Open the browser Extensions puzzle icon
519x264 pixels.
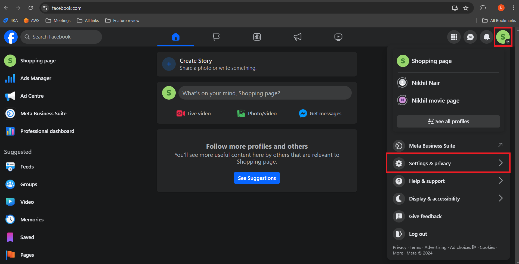tap(483, 8)
